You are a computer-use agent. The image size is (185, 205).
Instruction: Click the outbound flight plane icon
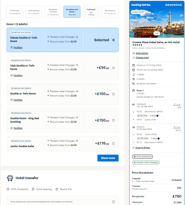point(134,105)
